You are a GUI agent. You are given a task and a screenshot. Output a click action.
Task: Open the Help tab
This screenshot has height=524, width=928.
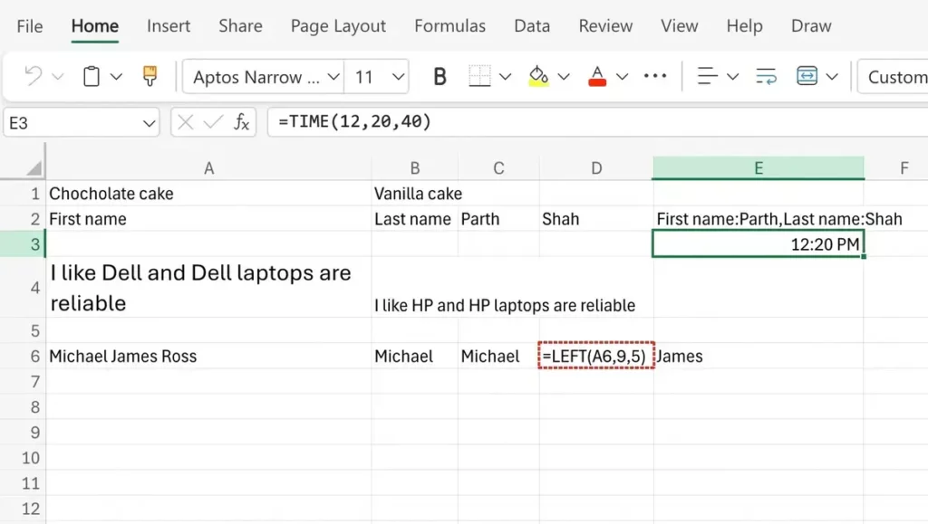tap(745, 26)
